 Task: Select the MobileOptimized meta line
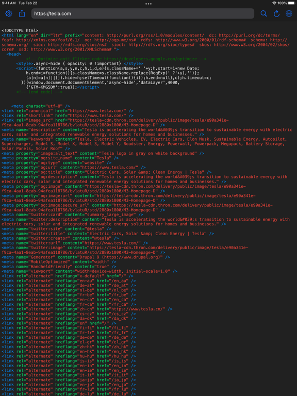tap(59, 262)
